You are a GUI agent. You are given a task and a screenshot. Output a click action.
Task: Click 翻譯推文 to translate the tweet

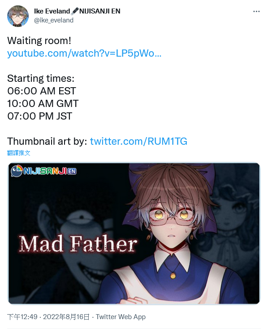[18, 153]
